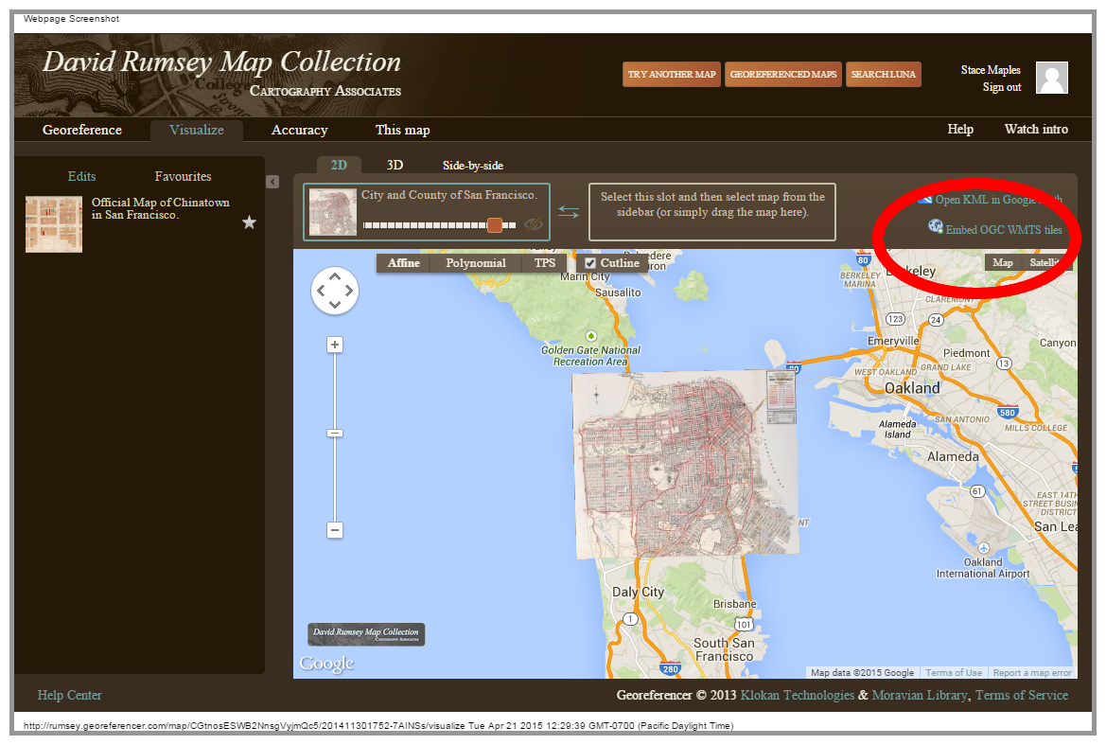Zoom out with the minus button

335,530
